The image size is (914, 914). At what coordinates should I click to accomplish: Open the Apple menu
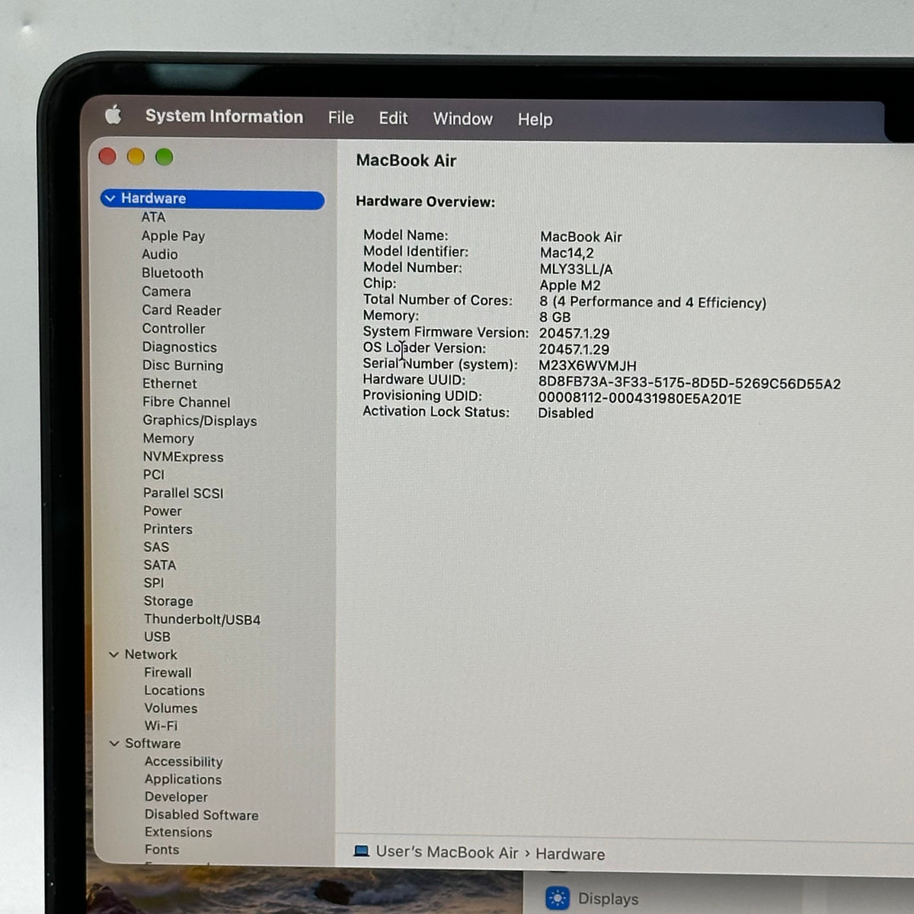click(x=113, y=115)
